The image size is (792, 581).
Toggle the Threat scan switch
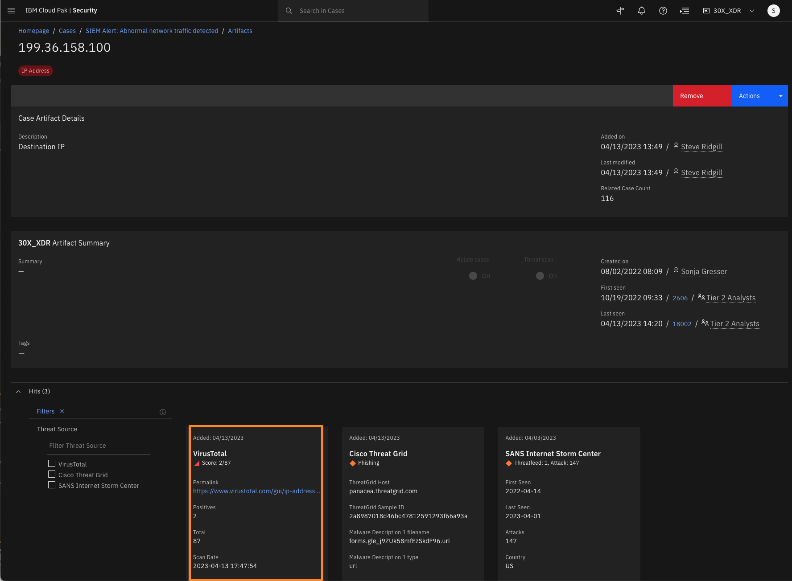540,276
